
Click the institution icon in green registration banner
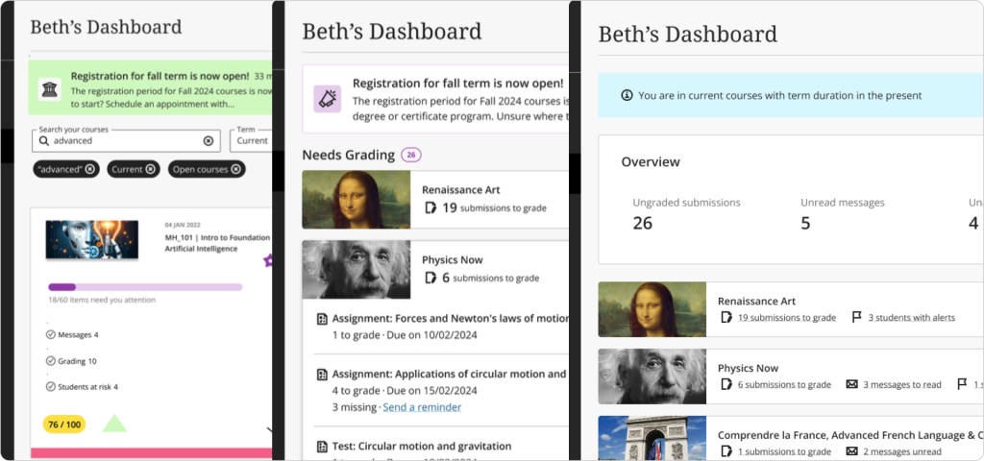(49, 89)
